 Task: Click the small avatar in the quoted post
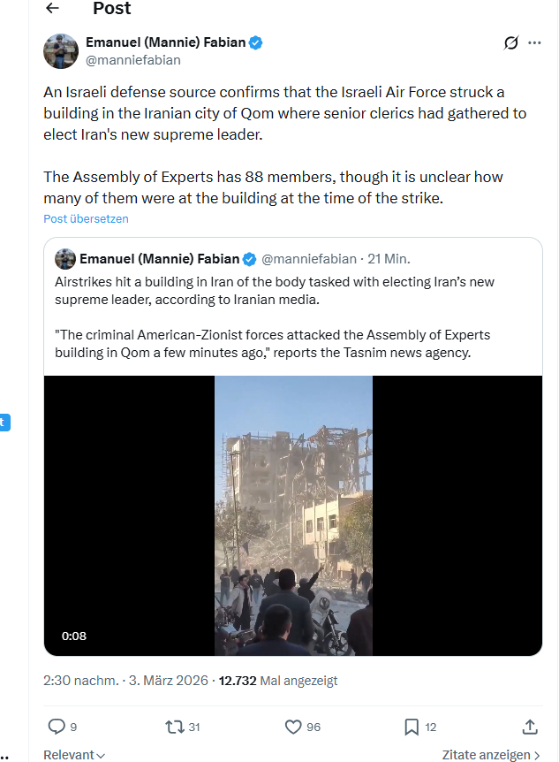coord(64,259)
